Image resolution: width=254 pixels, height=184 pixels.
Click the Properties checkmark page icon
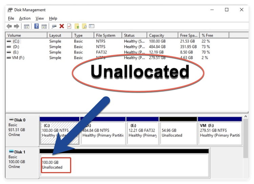[x=69, y=26]
